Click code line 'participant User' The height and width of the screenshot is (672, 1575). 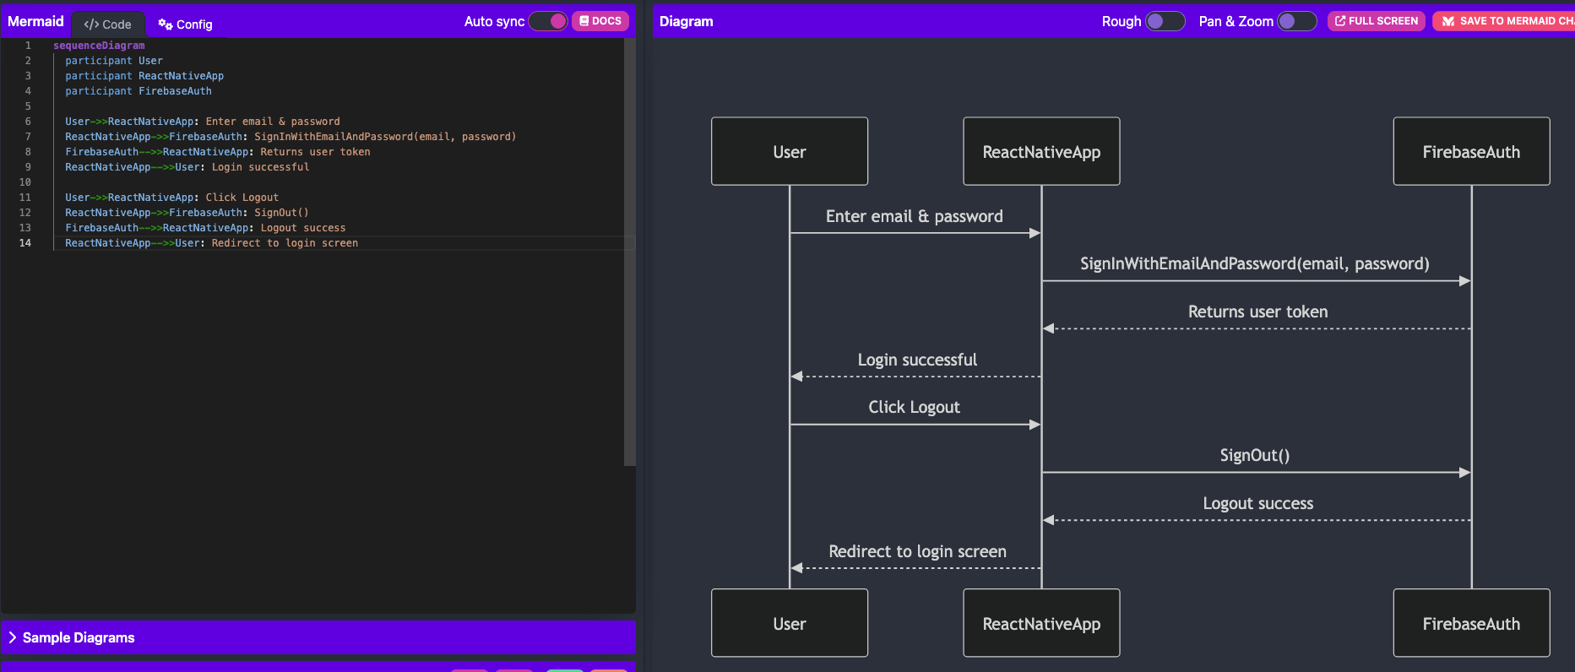[114, 61]
